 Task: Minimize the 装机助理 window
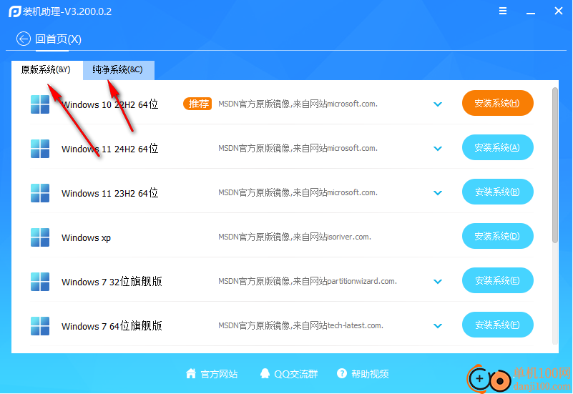pyautogui.click(x=531, y=11)
